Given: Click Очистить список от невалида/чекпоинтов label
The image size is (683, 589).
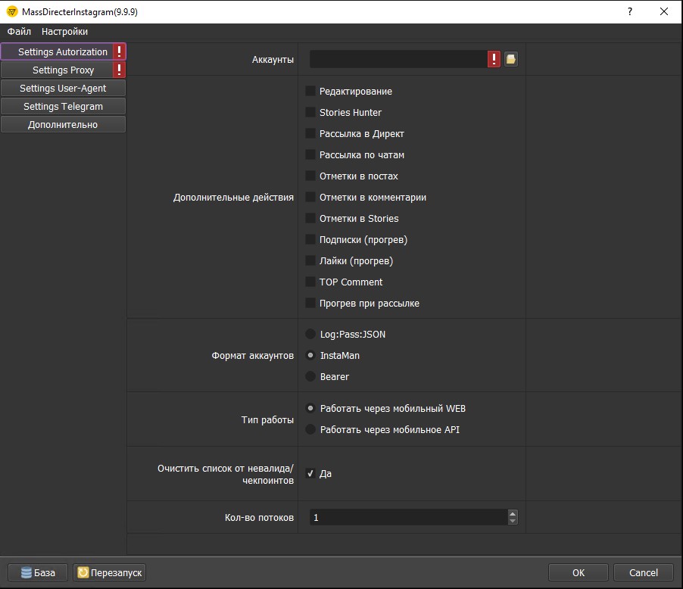Looking at the screenshot, I should (x=226, y=474).
